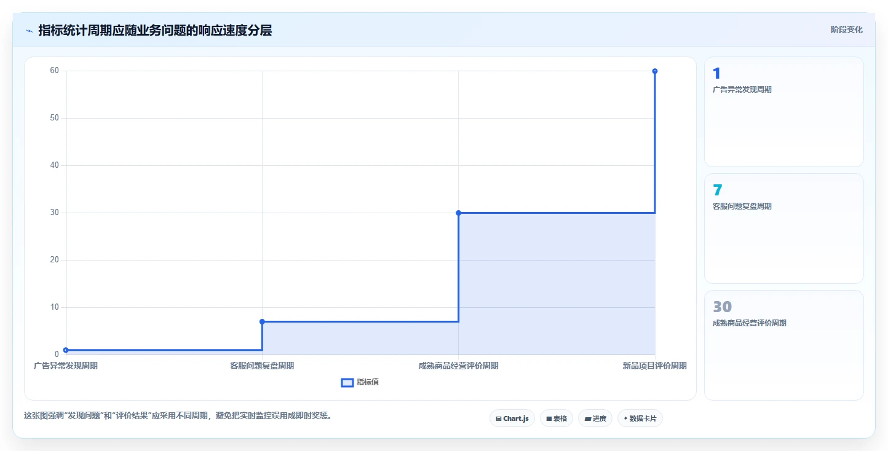The height and width of the screenshot is (451, 888).
Task: Open the card showing 7 客服问题复盘周期
Action: 783,229
